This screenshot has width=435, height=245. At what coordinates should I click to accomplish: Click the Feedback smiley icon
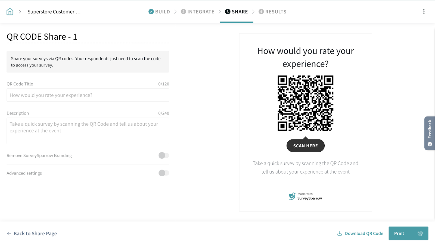(430, 144)
